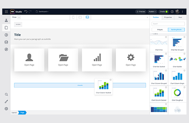The height and width of the screenshot is (123, 189).
Task: Click the Open Page card with gear icon
Action: click(x=131, y=60)
